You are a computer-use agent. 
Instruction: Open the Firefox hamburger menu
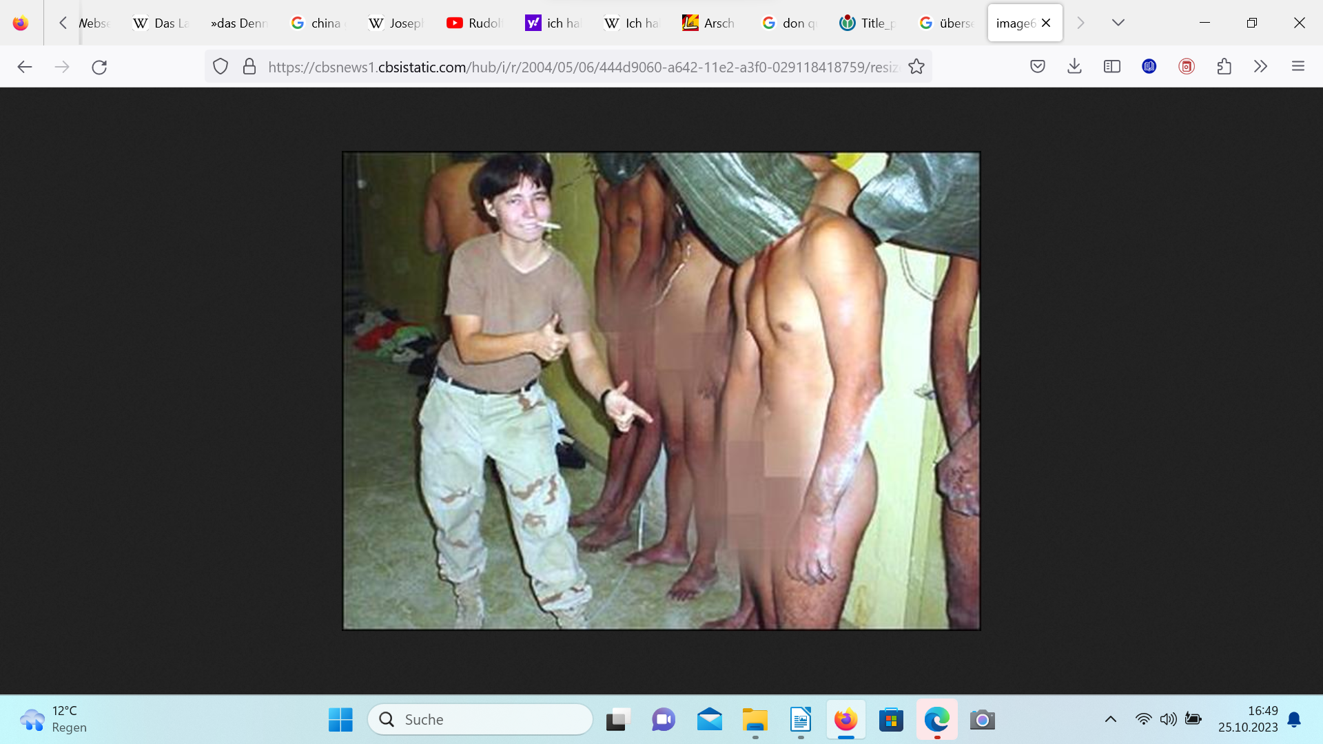click(x=1298, y=67)
